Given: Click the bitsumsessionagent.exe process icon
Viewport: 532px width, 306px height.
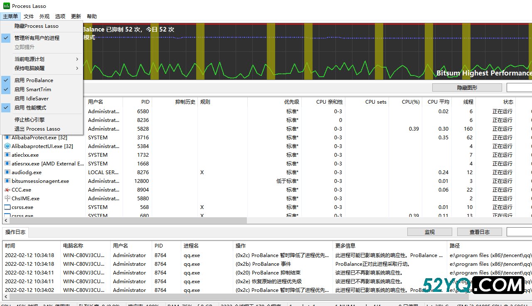Looking at the screenshot, I should [7, 181].
